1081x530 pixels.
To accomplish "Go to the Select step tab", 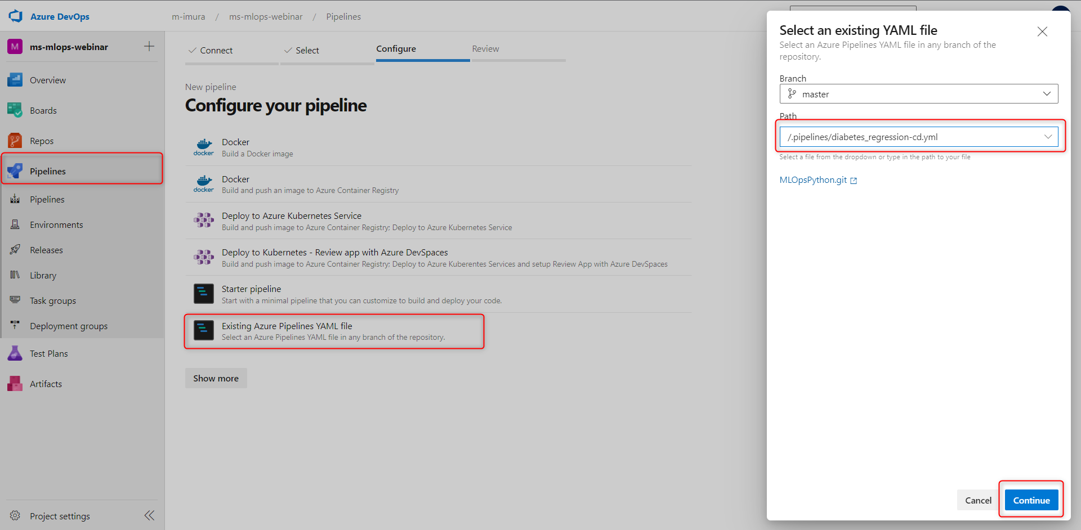I will pos(327,51).
